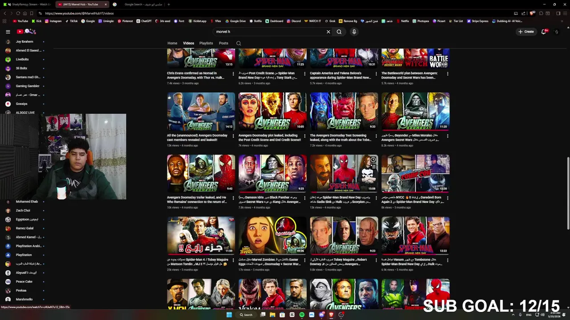The height and width of the screenshot is (320, 570).
Task: Open the Photopea bookmark
Action: [x=421, y=21]
